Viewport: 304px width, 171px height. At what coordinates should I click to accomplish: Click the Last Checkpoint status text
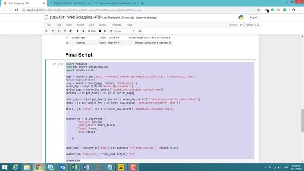(118, 18)
